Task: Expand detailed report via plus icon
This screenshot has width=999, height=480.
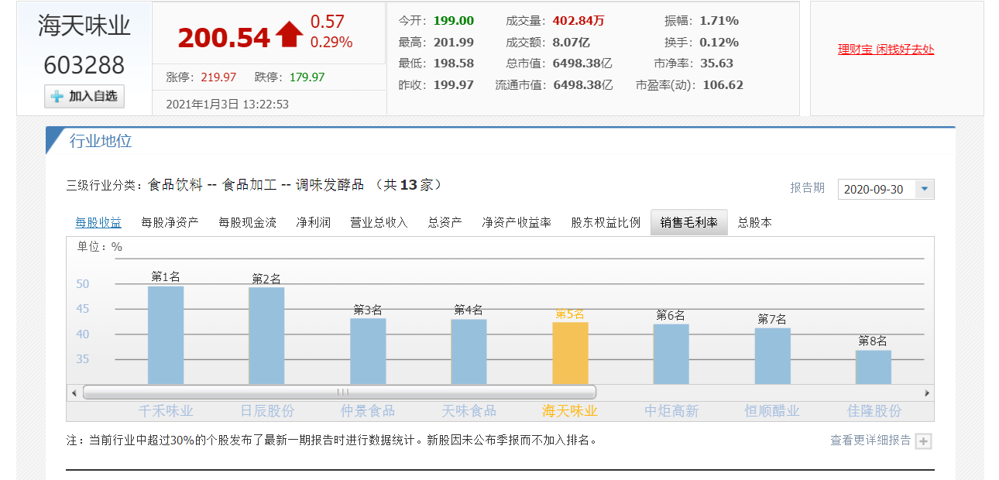Action: [923, 441]
